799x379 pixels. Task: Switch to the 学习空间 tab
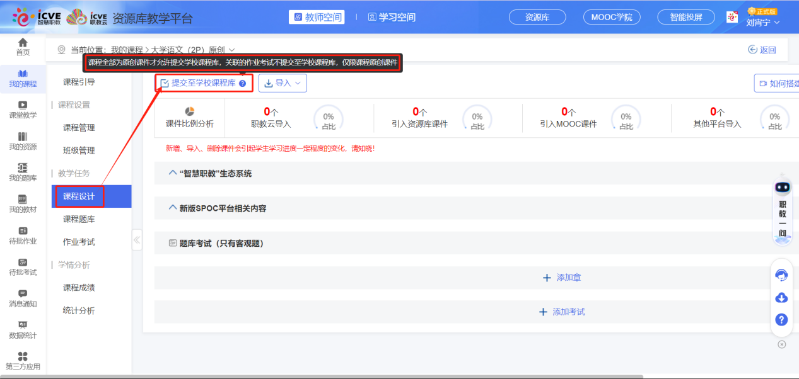pyautogui.click(x=392, y=17)
